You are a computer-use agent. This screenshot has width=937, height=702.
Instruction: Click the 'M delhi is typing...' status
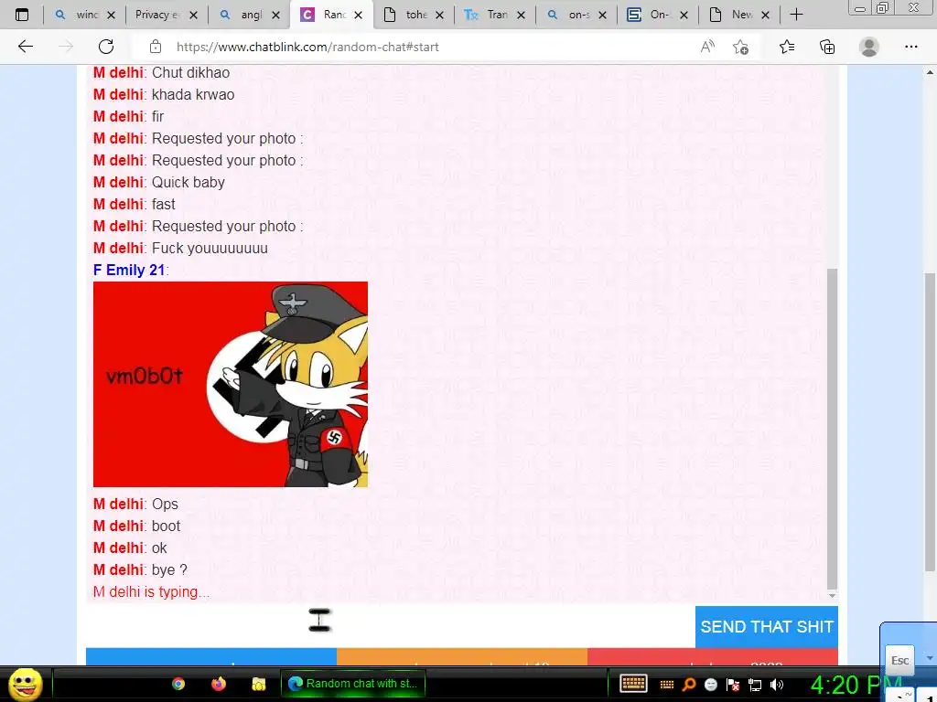[x=151, y=591]
